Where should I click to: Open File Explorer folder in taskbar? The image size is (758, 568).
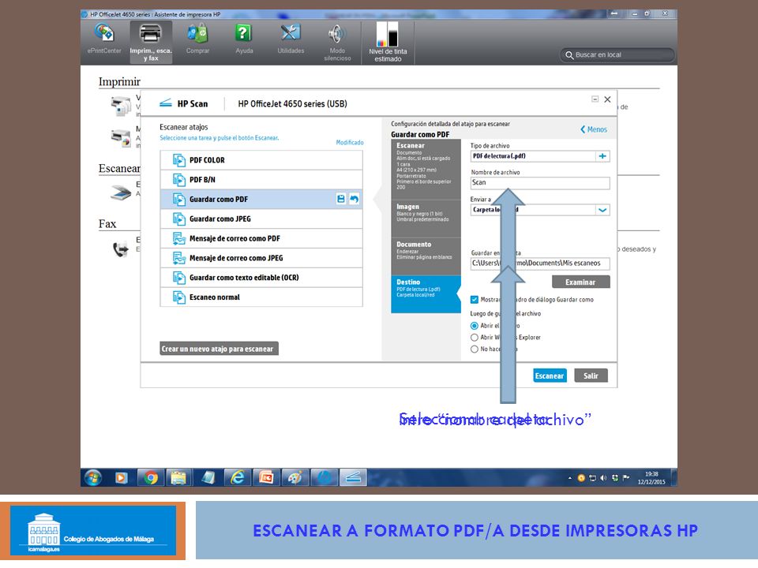(179, 478)
